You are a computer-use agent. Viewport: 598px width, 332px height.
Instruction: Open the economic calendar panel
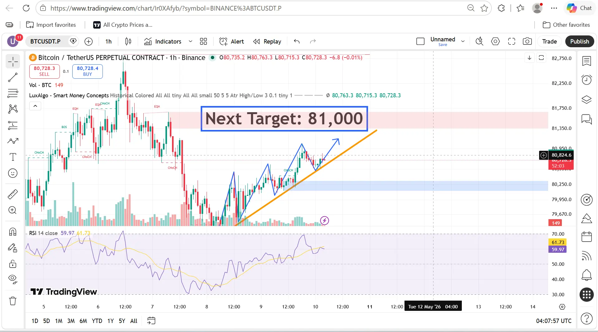(586, 237)
